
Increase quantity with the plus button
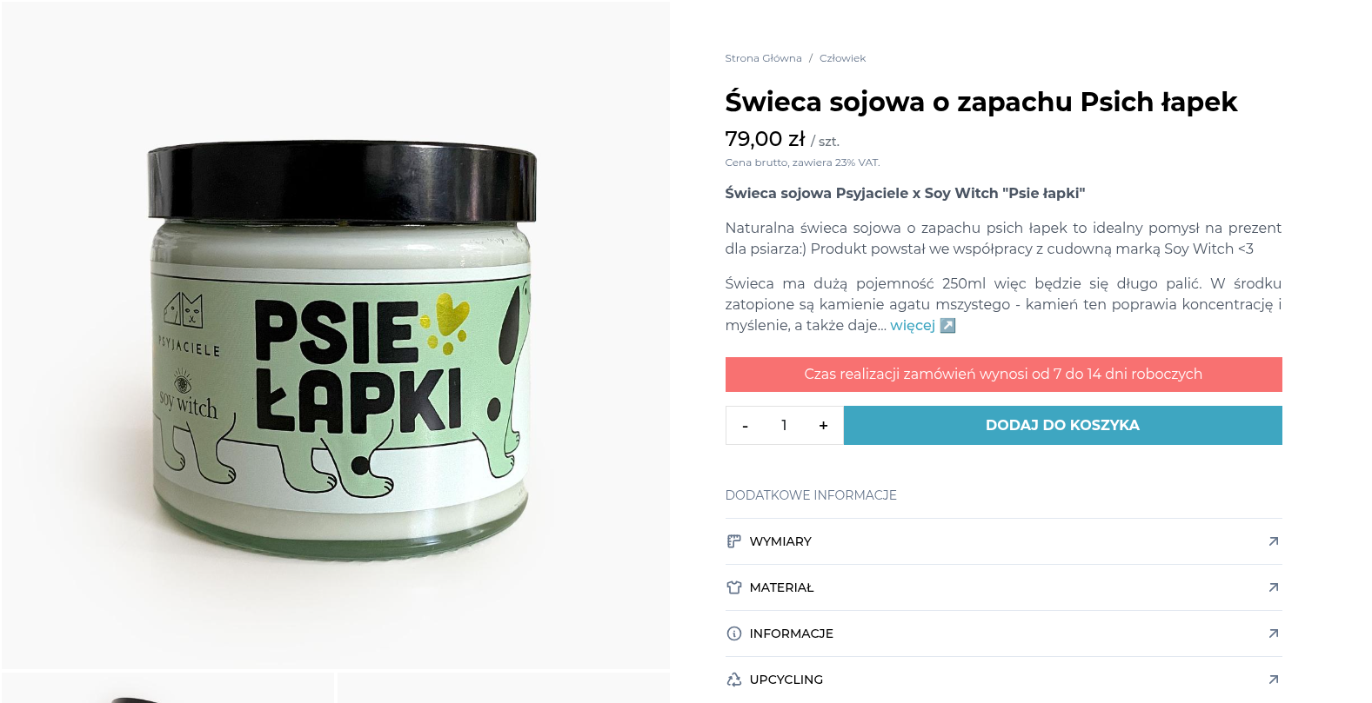[x=823, y=426]
